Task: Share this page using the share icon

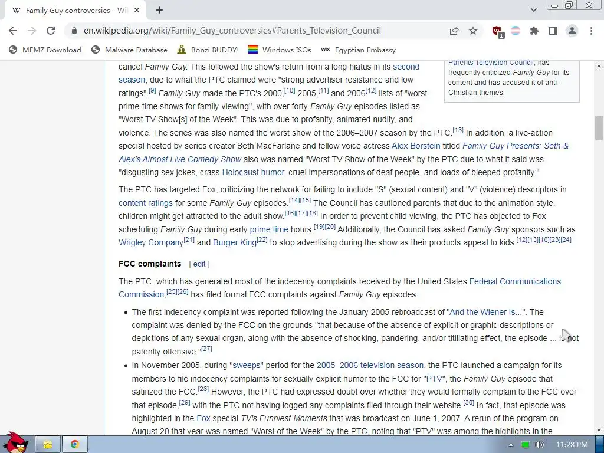Action: coord(454,31)
